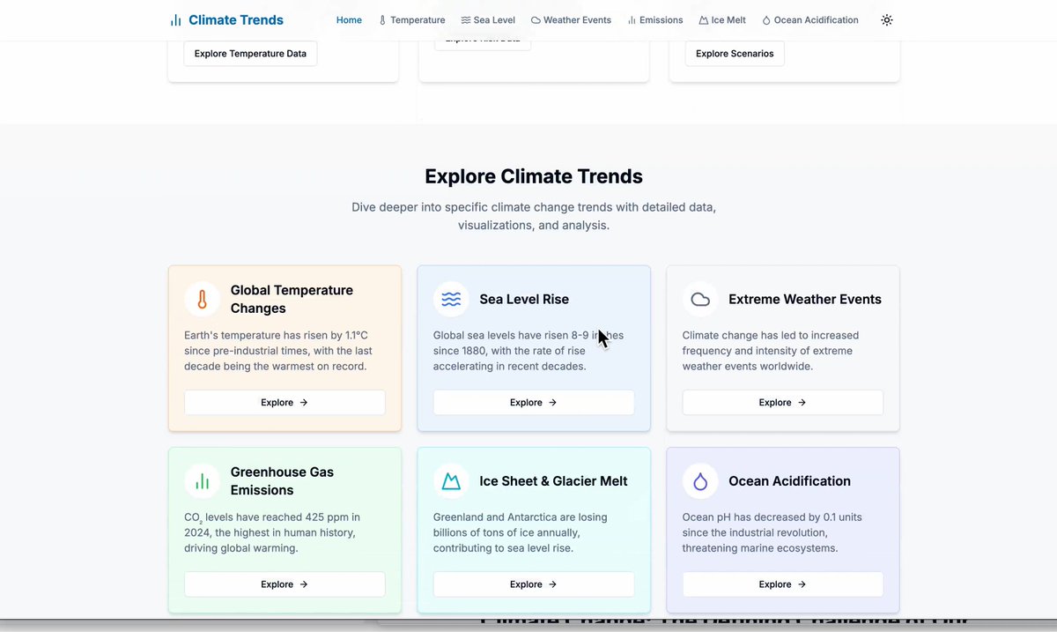The width and height of the screenshot is (1057, 632).
Task: Navigate to the Emissions page
Action: tap(654, 20)
